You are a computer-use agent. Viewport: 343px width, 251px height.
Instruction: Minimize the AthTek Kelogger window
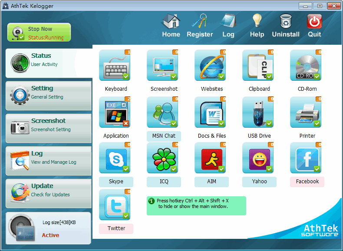click(x=305, y=6)
